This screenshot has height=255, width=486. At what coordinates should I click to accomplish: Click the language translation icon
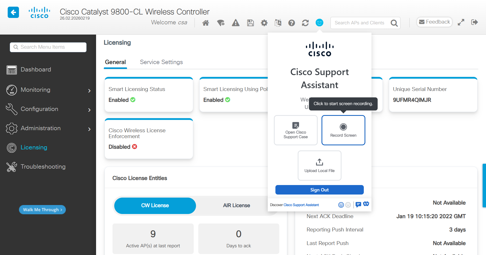click(278, 23)
